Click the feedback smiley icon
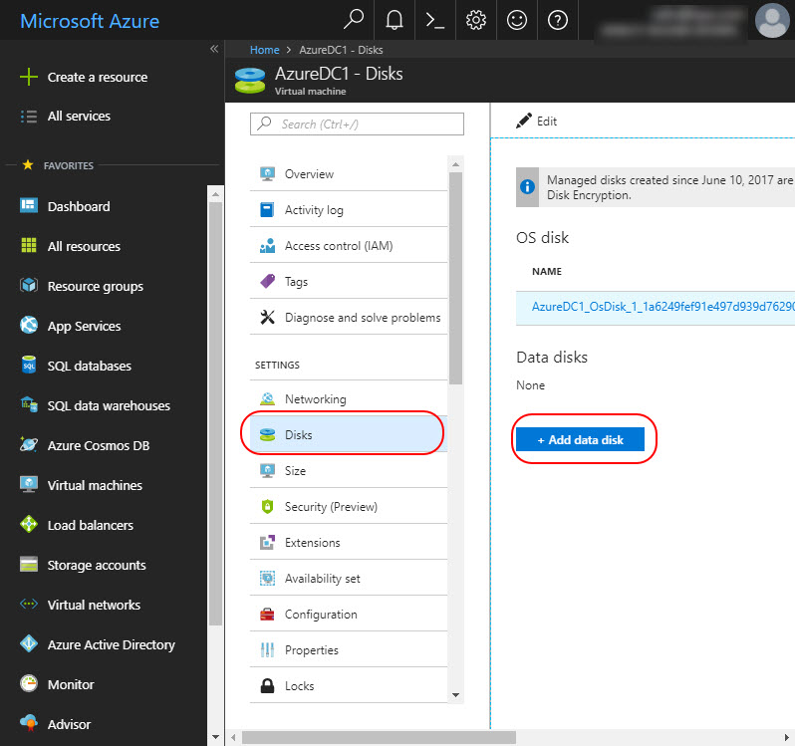Image resolution: width=795 pixels, height=746 pixels. [x=517, y=20]
